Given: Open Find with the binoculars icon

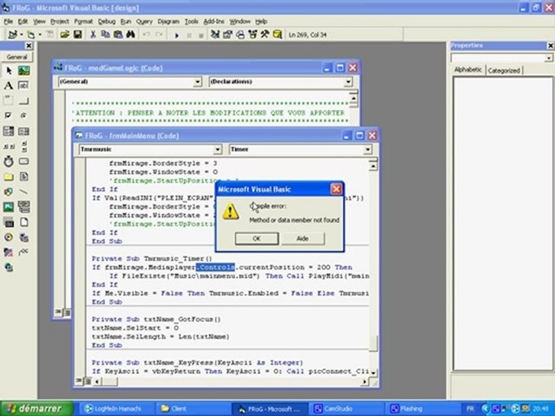Looking at the screenshot, I should coord(131,34).
